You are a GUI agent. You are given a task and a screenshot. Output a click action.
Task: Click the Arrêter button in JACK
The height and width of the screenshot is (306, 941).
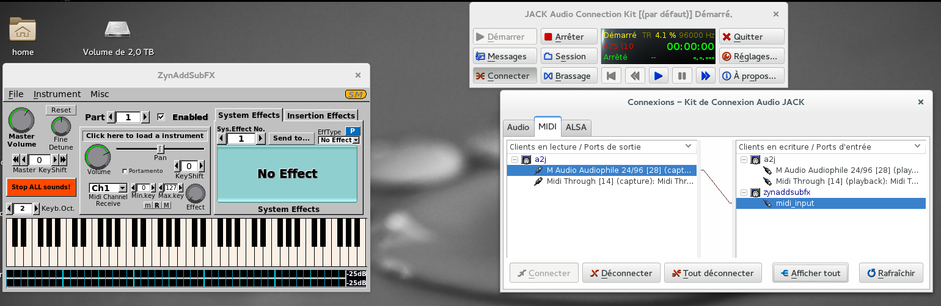tap(569, 37)
